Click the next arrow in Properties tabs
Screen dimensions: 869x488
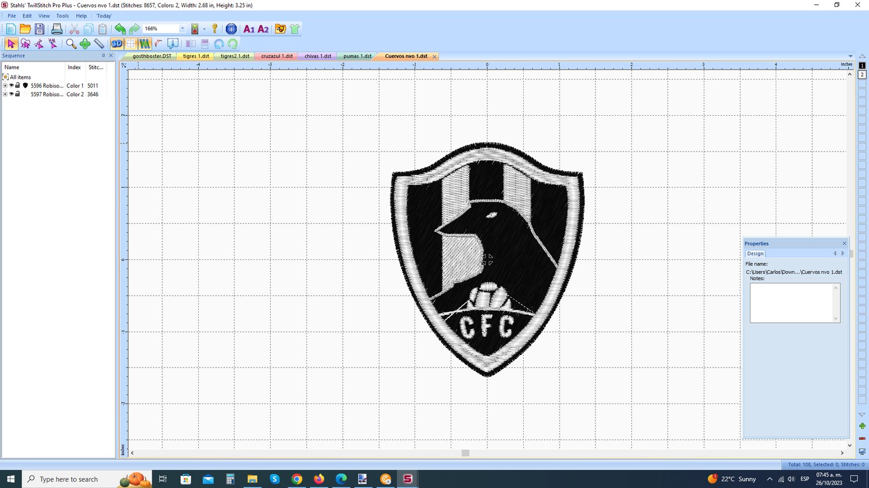coord(843,254)
